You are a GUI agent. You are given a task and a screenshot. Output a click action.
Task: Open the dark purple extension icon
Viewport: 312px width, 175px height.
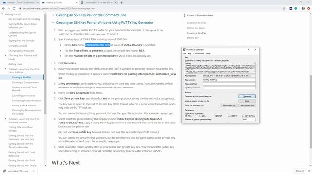point(291,9)
